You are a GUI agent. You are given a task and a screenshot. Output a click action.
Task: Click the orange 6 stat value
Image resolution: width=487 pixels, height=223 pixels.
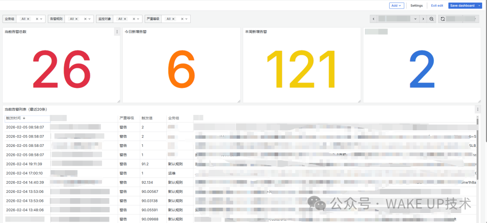pyautogui.click(x=181, y=69)
